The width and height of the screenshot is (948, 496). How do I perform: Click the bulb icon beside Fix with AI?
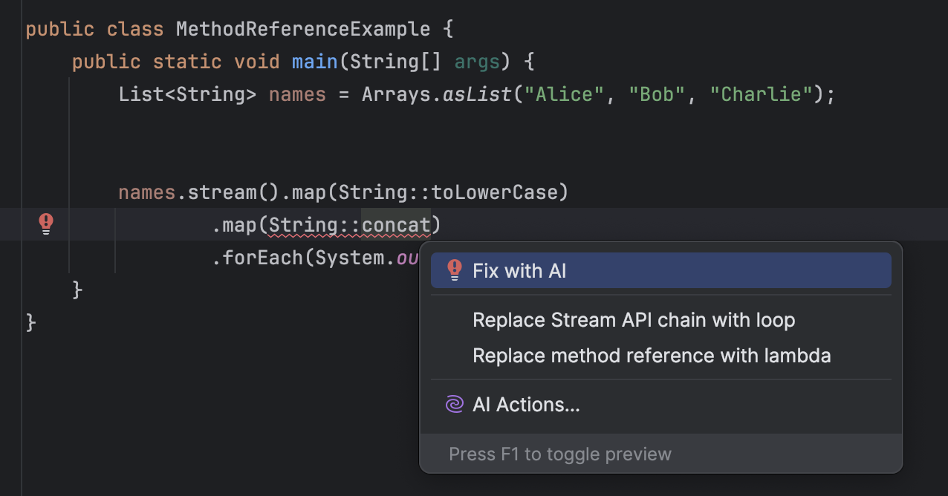(455, 270)
